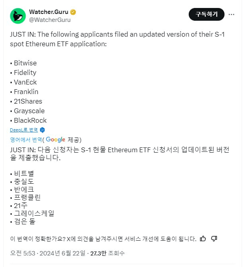This screenshot has width=250, height=267.
Task: Click the translation feedback prompt text
Action: click(x=103, y=239)
